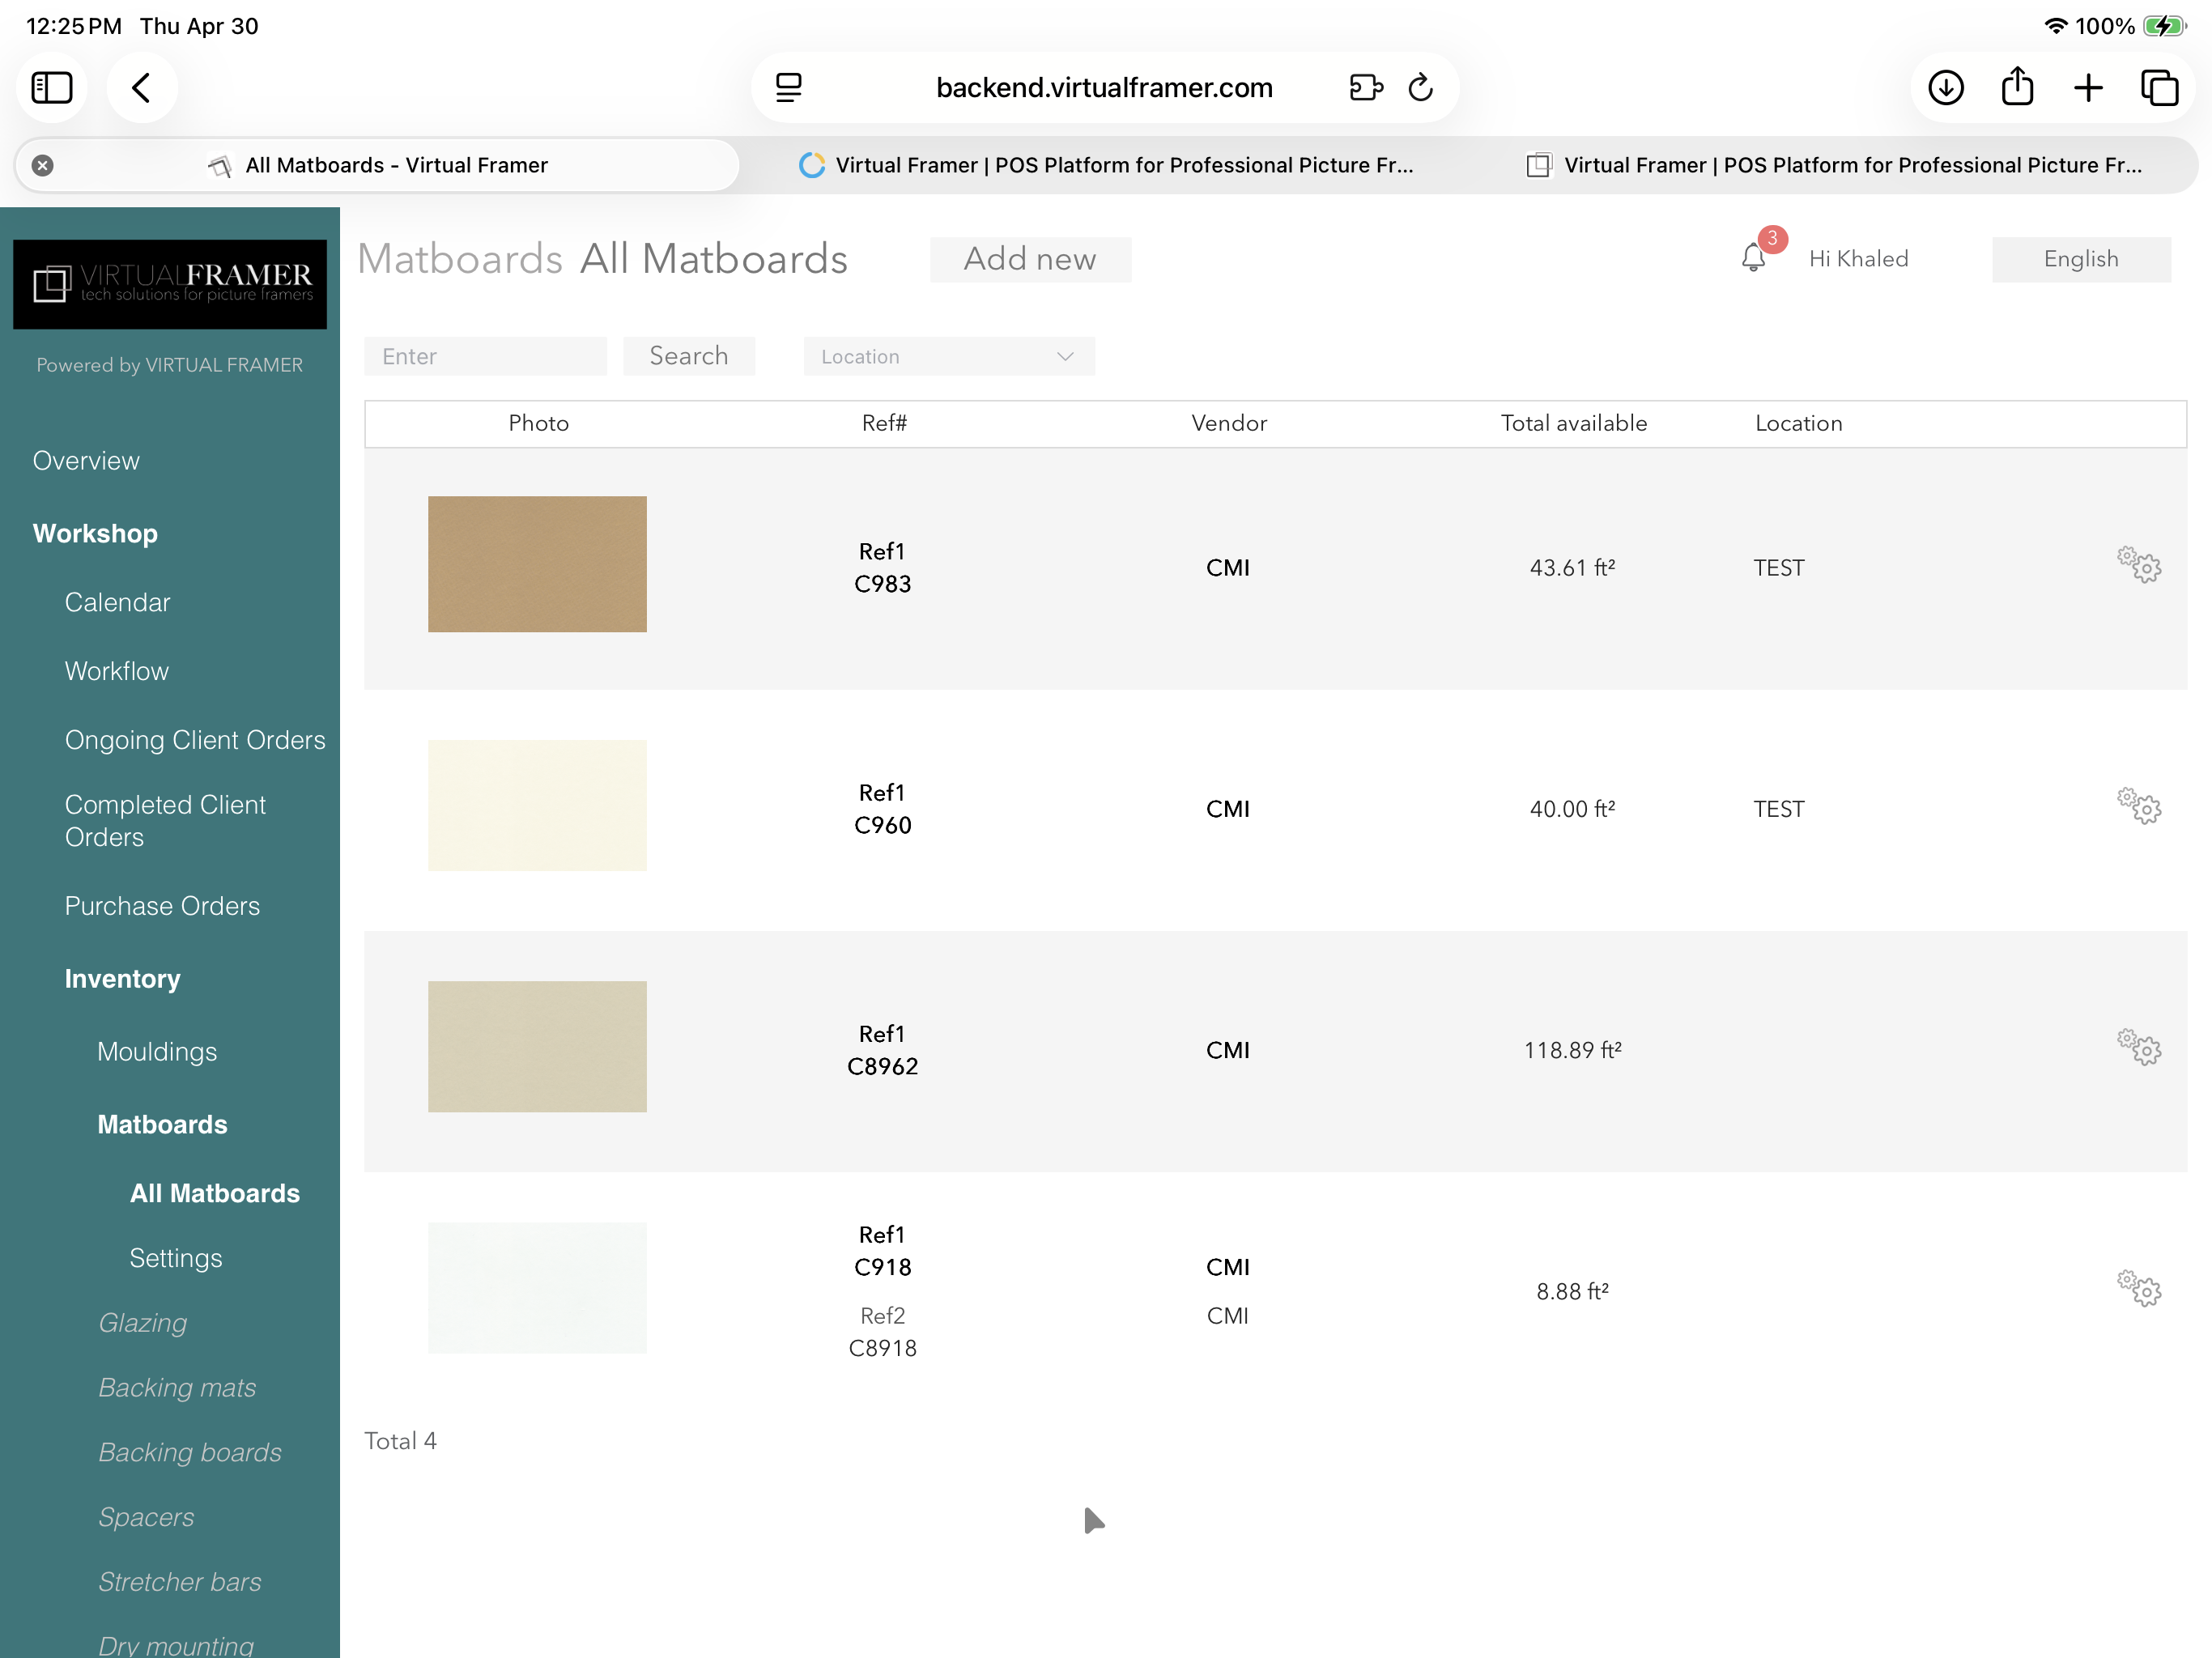Click the Virtual Framer logo
This screenshot has height=1658, width=2212.
(170, 284)
